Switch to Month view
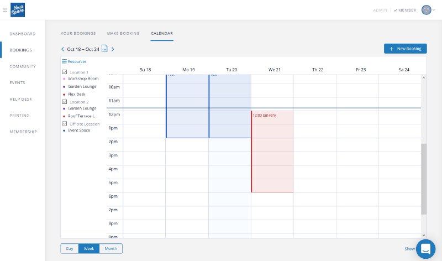The image size is (442, 261). [x=110, y=249]
